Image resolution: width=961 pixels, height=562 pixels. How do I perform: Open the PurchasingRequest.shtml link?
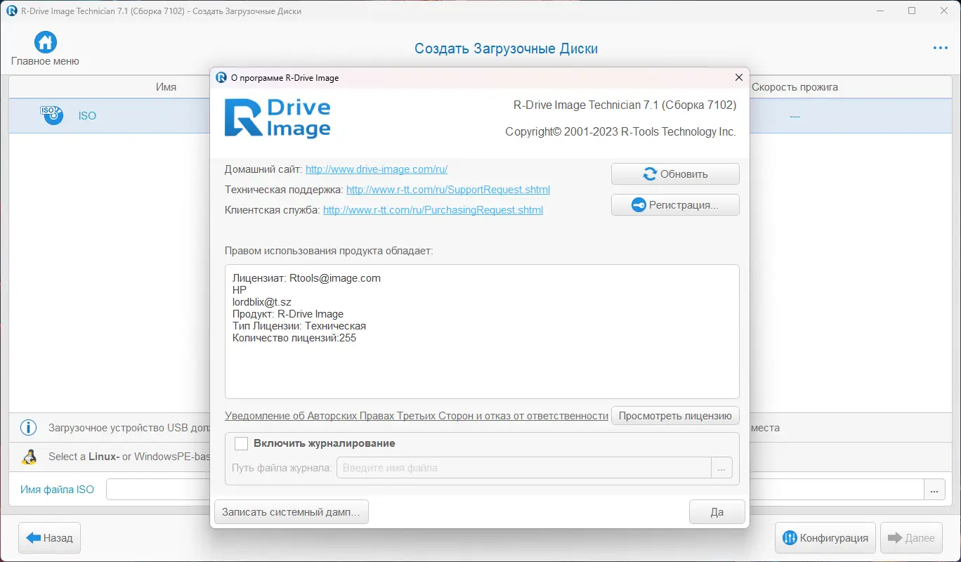(x=433, y=210)
